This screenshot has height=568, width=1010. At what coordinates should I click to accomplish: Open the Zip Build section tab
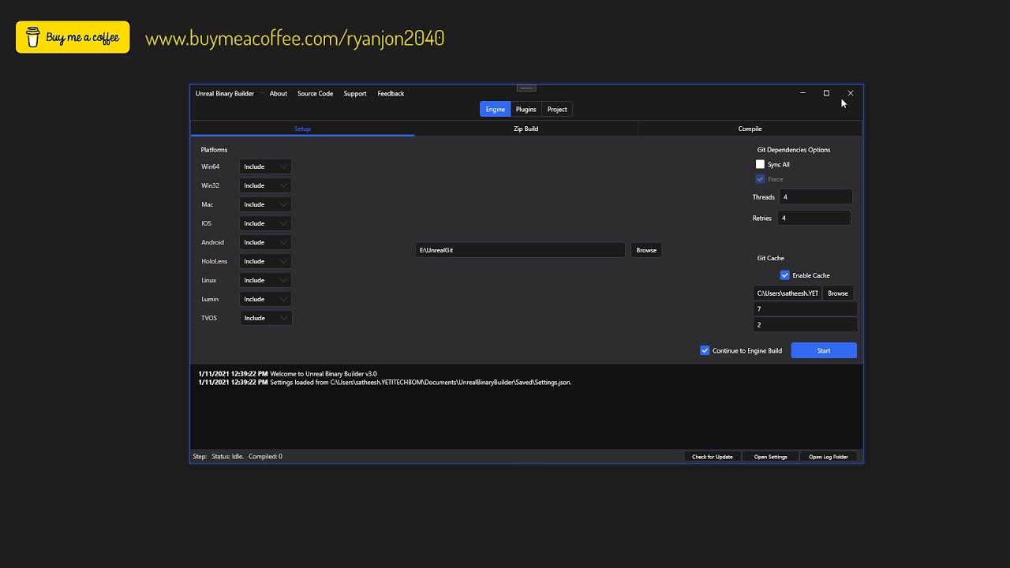pos(526,129)
